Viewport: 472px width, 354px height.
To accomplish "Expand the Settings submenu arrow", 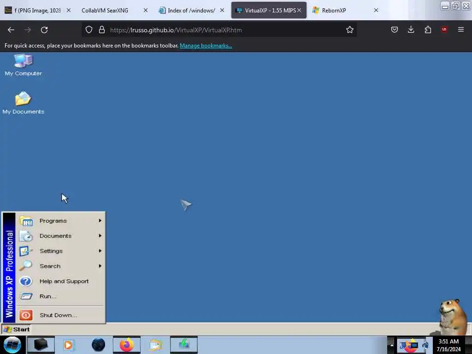I will click(100, 251).
